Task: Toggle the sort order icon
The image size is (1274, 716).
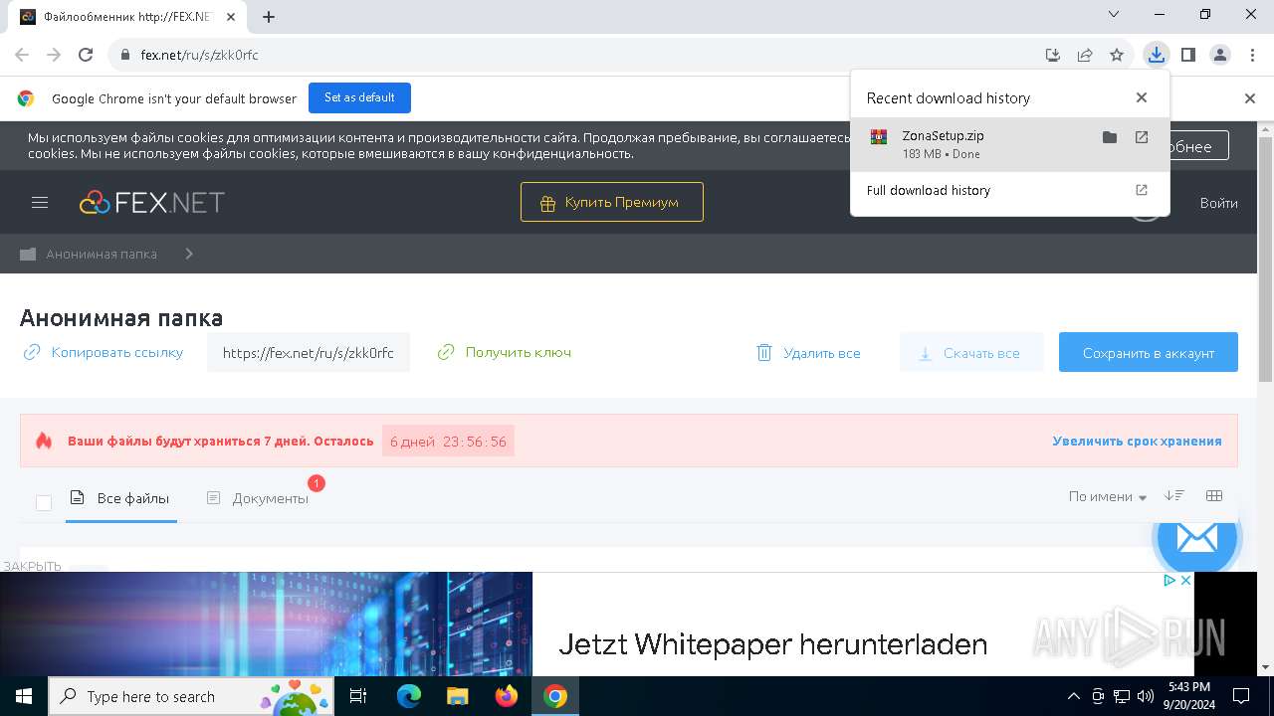Action: pos(1174,495)
